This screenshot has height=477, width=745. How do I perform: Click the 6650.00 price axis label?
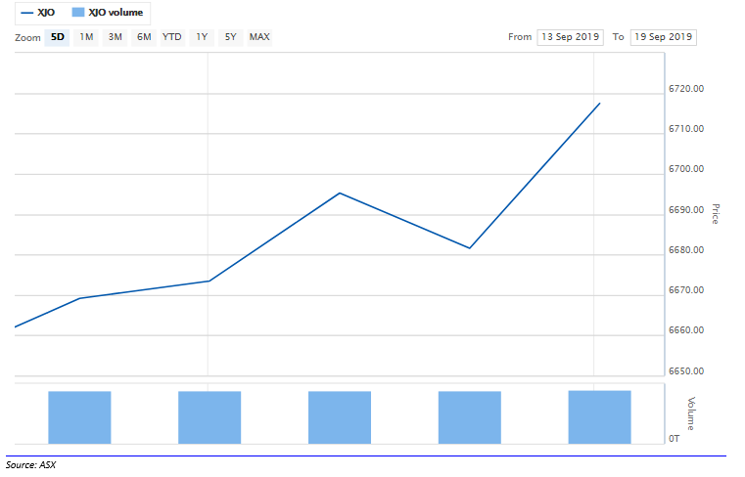click(x=686, y=371)
